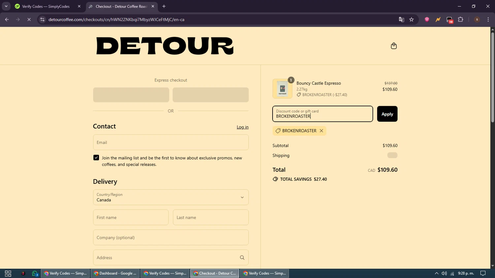Click the struck-through $137.00 price
This screenshot has height=278, width=495.
tap(391, 83)
